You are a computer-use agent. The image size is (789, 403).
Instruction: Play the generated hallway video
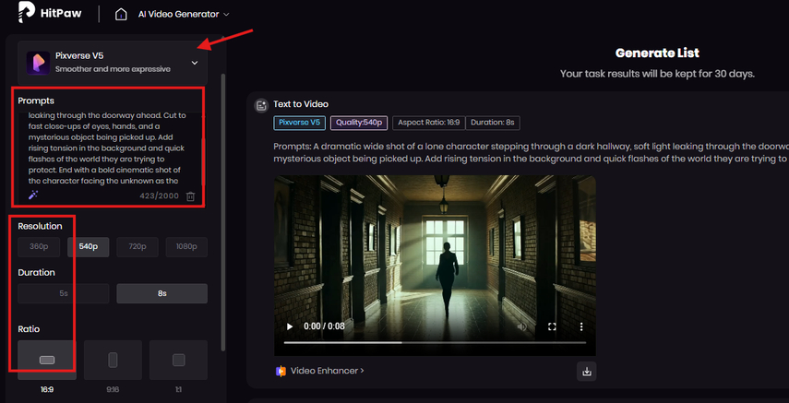point(290,326)
